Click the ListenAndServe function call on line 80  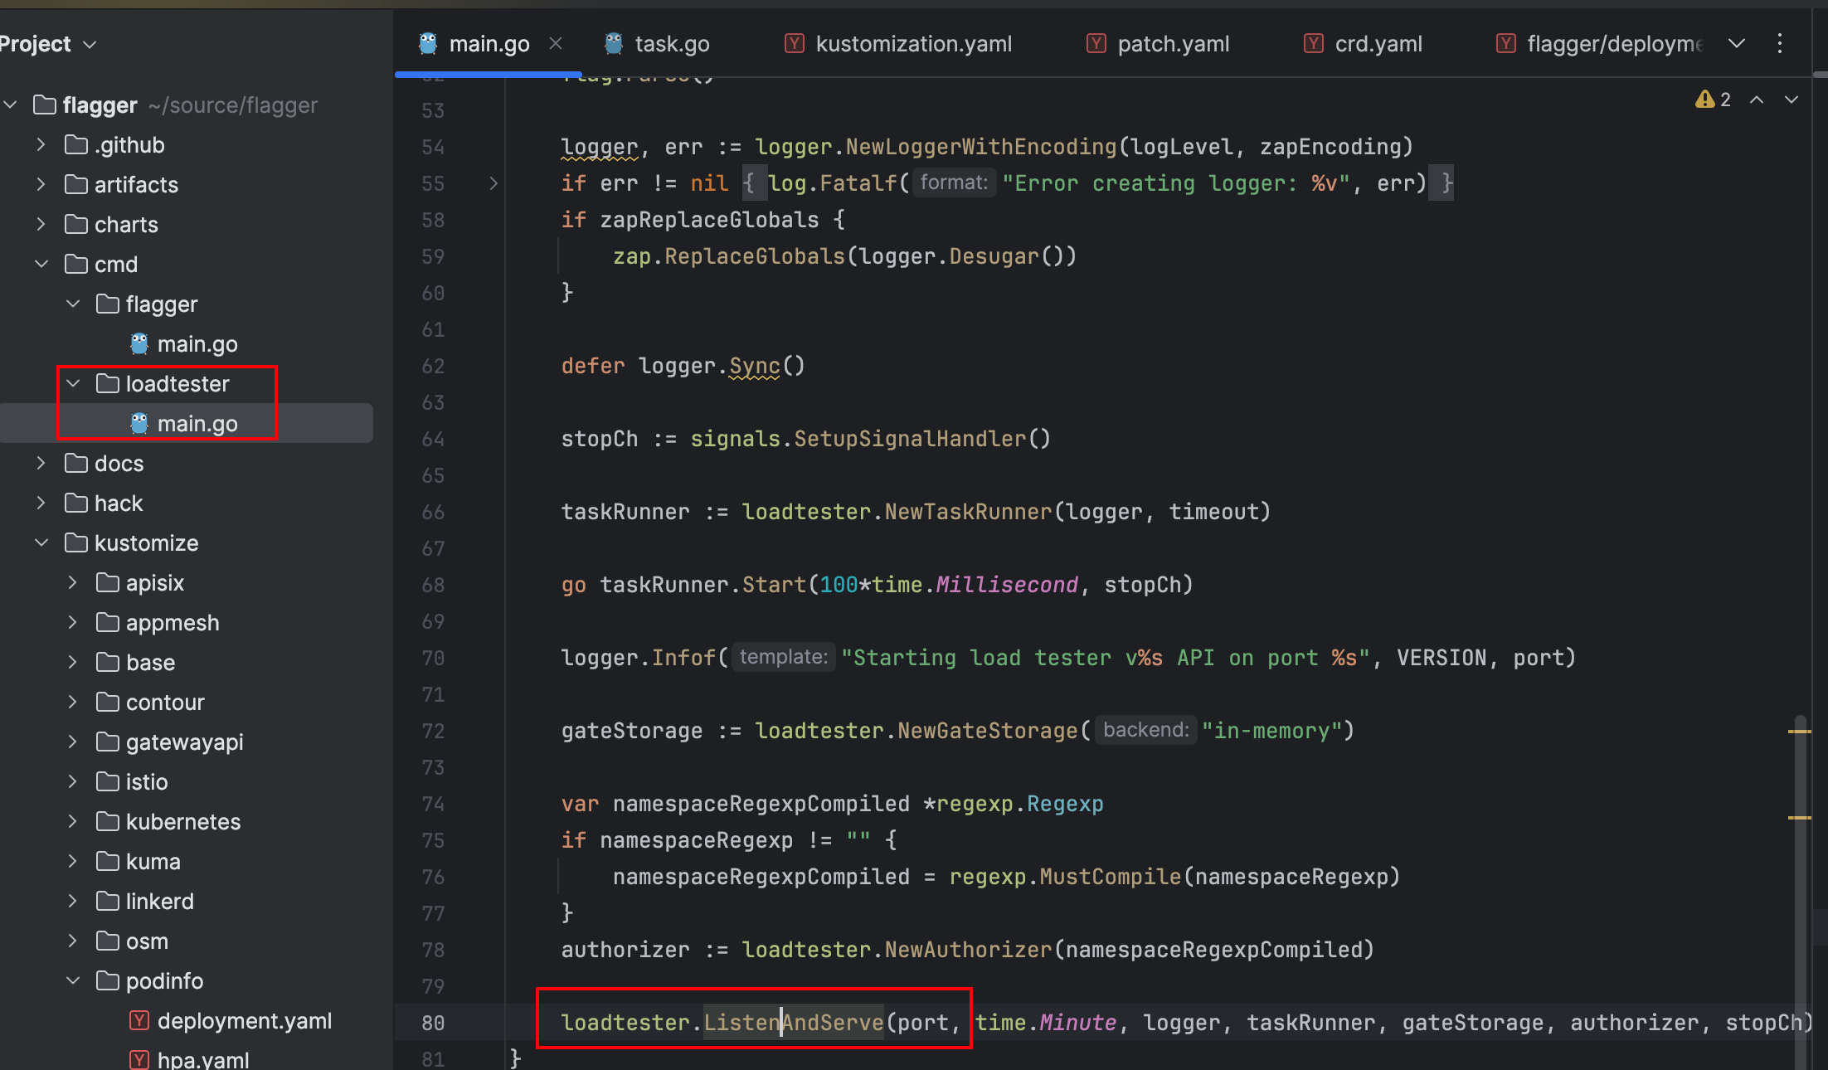(794, 1022)
